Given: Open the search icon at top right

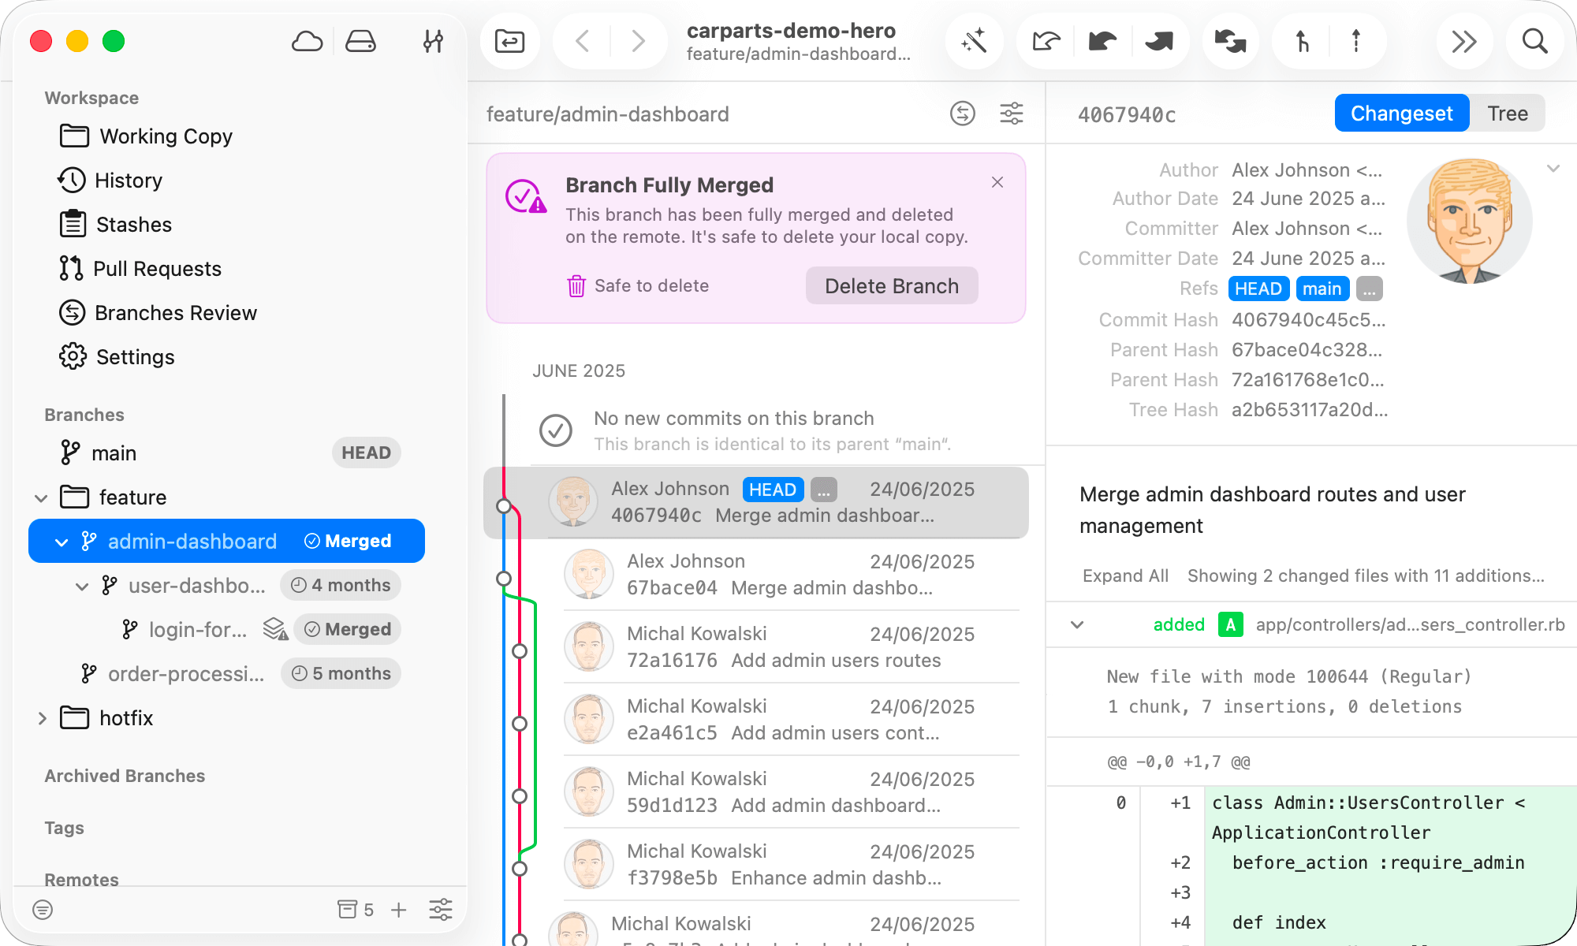Looking at the screenshot, I should 1534,41.
